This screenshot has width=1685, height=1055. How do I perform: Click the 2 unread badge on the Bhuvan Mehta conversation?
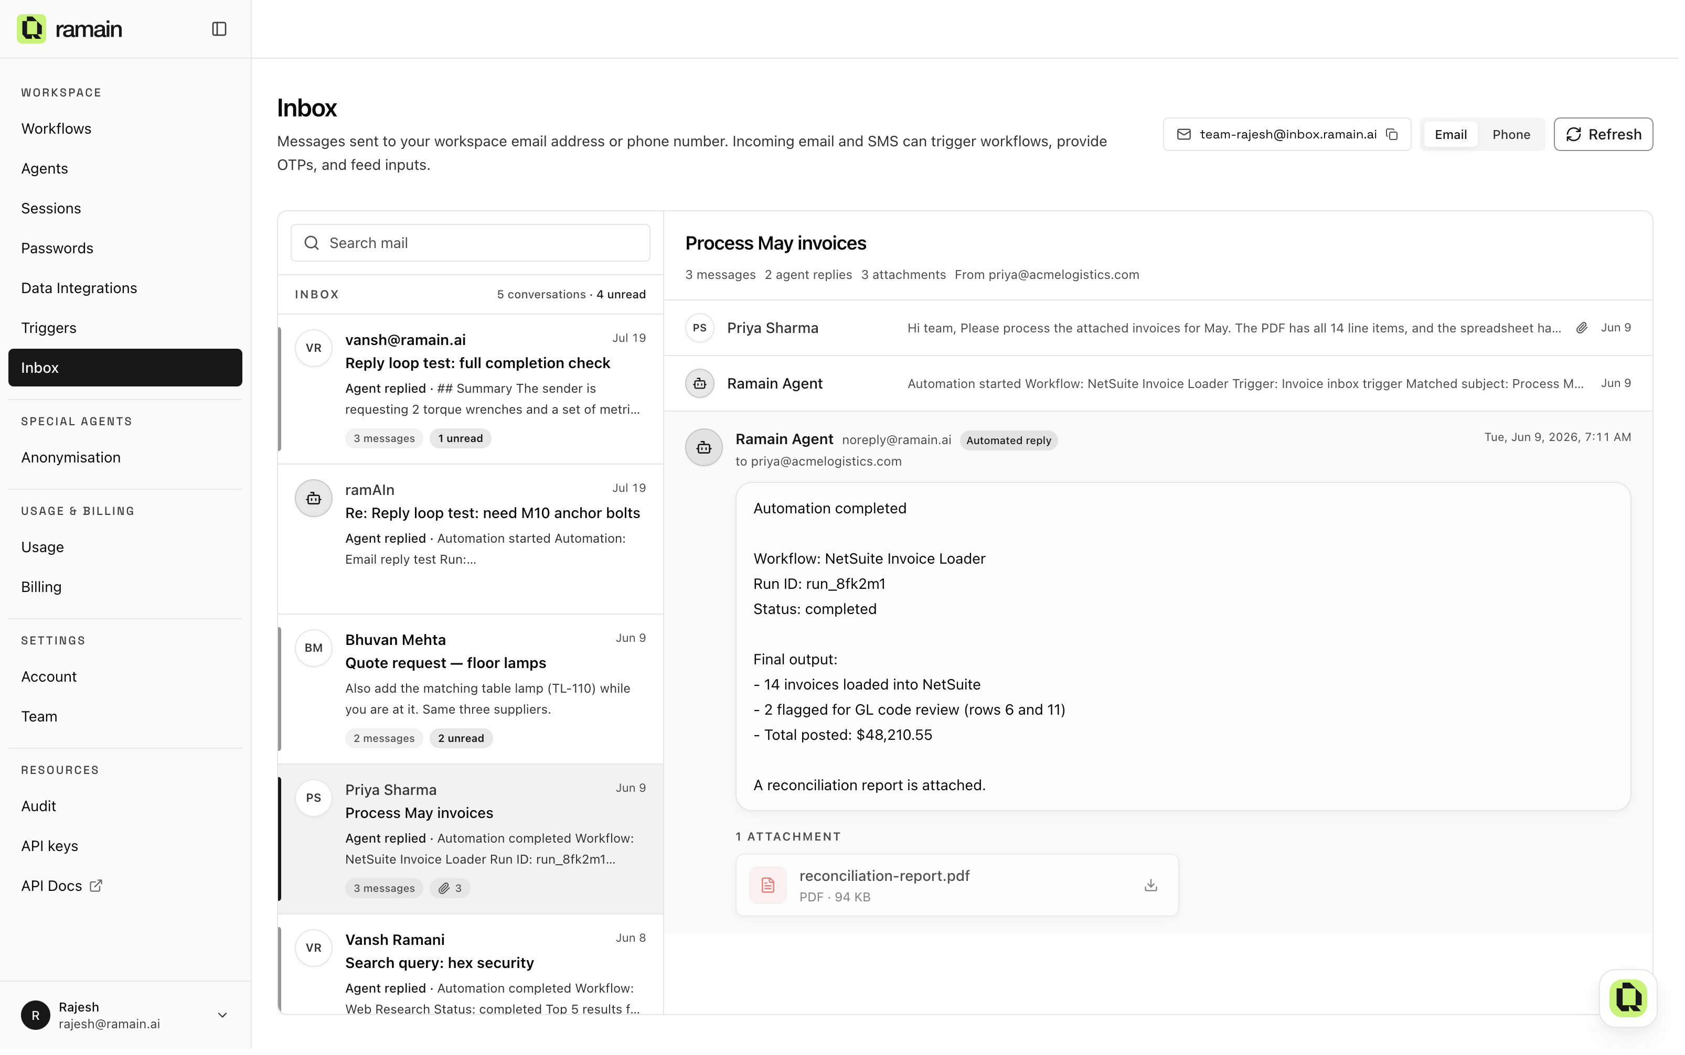(x=462, y=739)
